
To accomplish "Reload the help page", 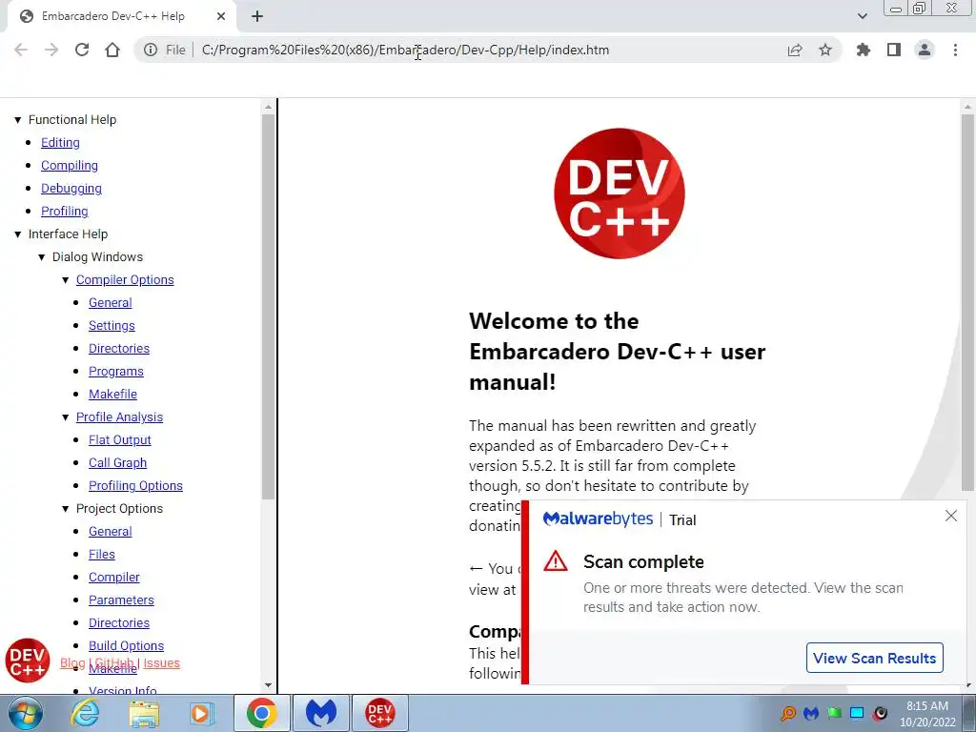I will pyautogui.click(x=82, y=50).
